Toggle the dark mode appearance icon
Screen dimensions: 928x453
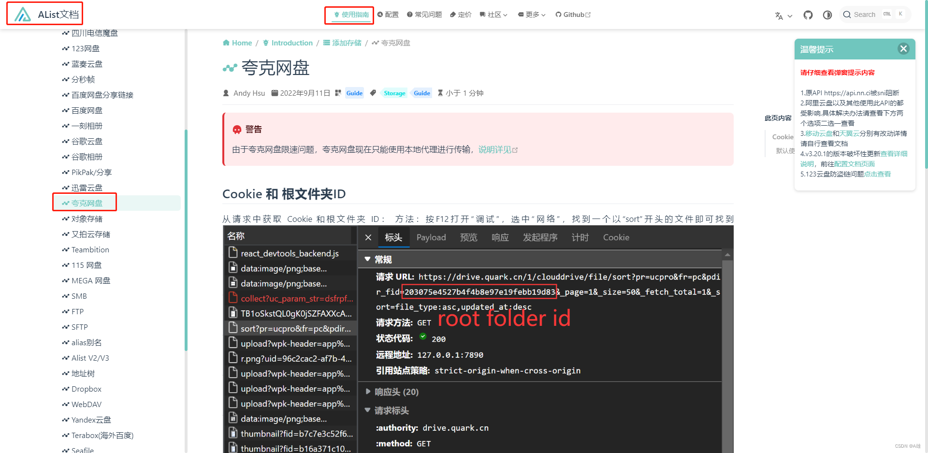coord(827,15)
